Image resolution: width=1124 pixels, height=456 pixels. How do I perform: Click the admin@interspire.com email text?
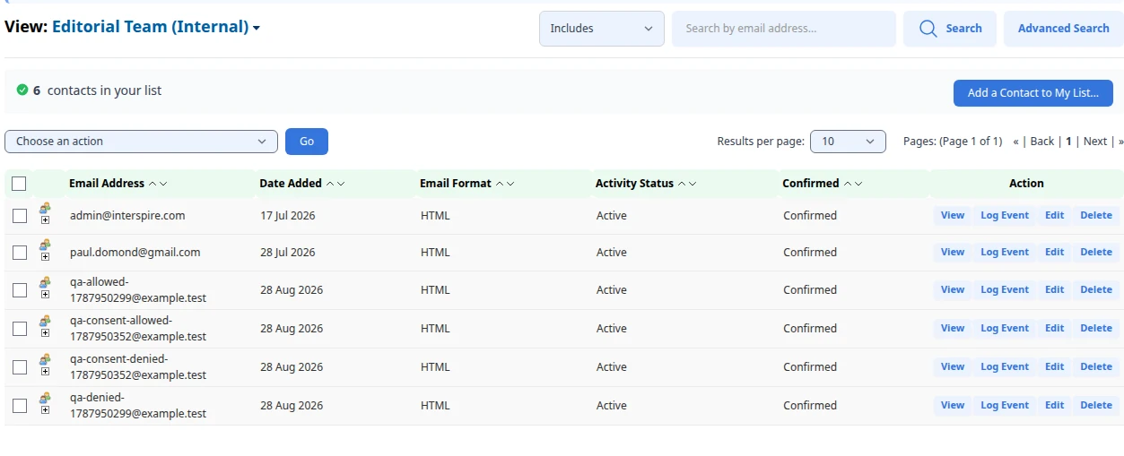pyautogui.click(x=127, y=216)
